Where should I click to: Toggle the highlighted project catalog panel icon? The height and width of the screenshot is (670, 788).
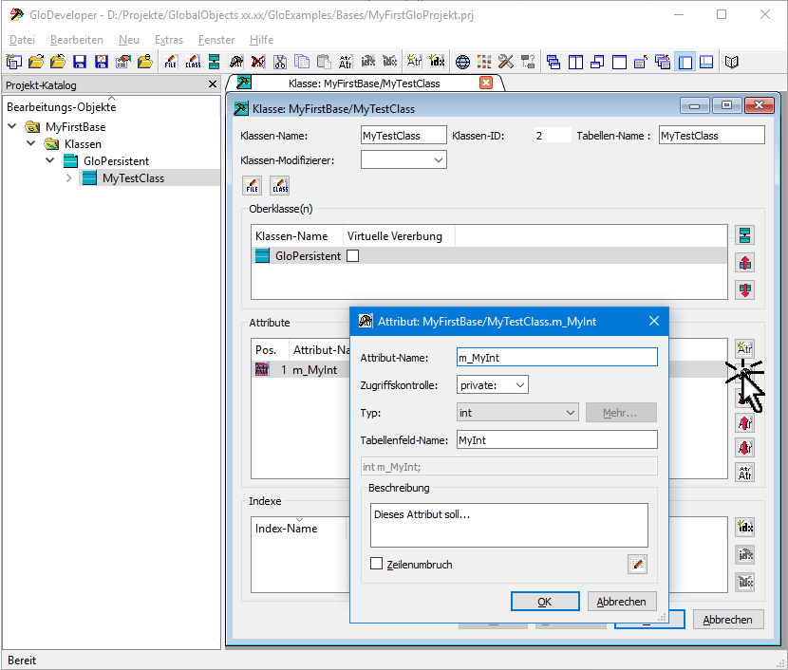coord(685,62)
